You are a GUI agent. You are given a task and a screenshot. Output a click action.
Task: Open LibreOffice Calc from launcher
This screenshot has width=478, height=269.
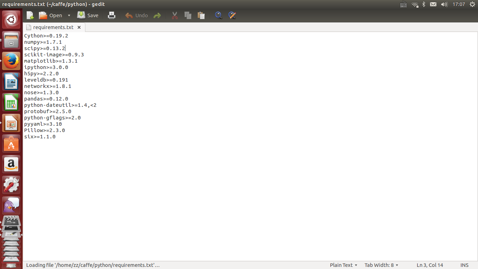(11, 102)
